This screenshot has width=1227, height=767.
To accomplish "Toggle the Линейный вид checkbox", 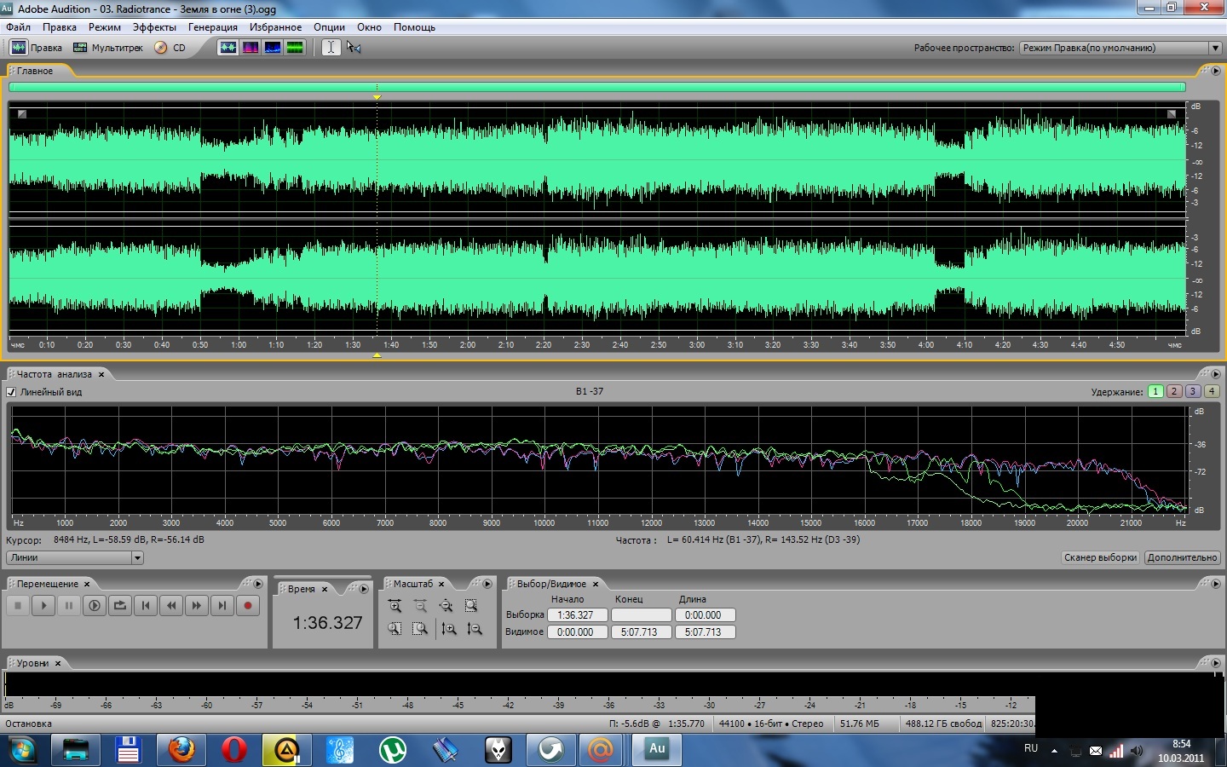I will (x=12, y=392).
